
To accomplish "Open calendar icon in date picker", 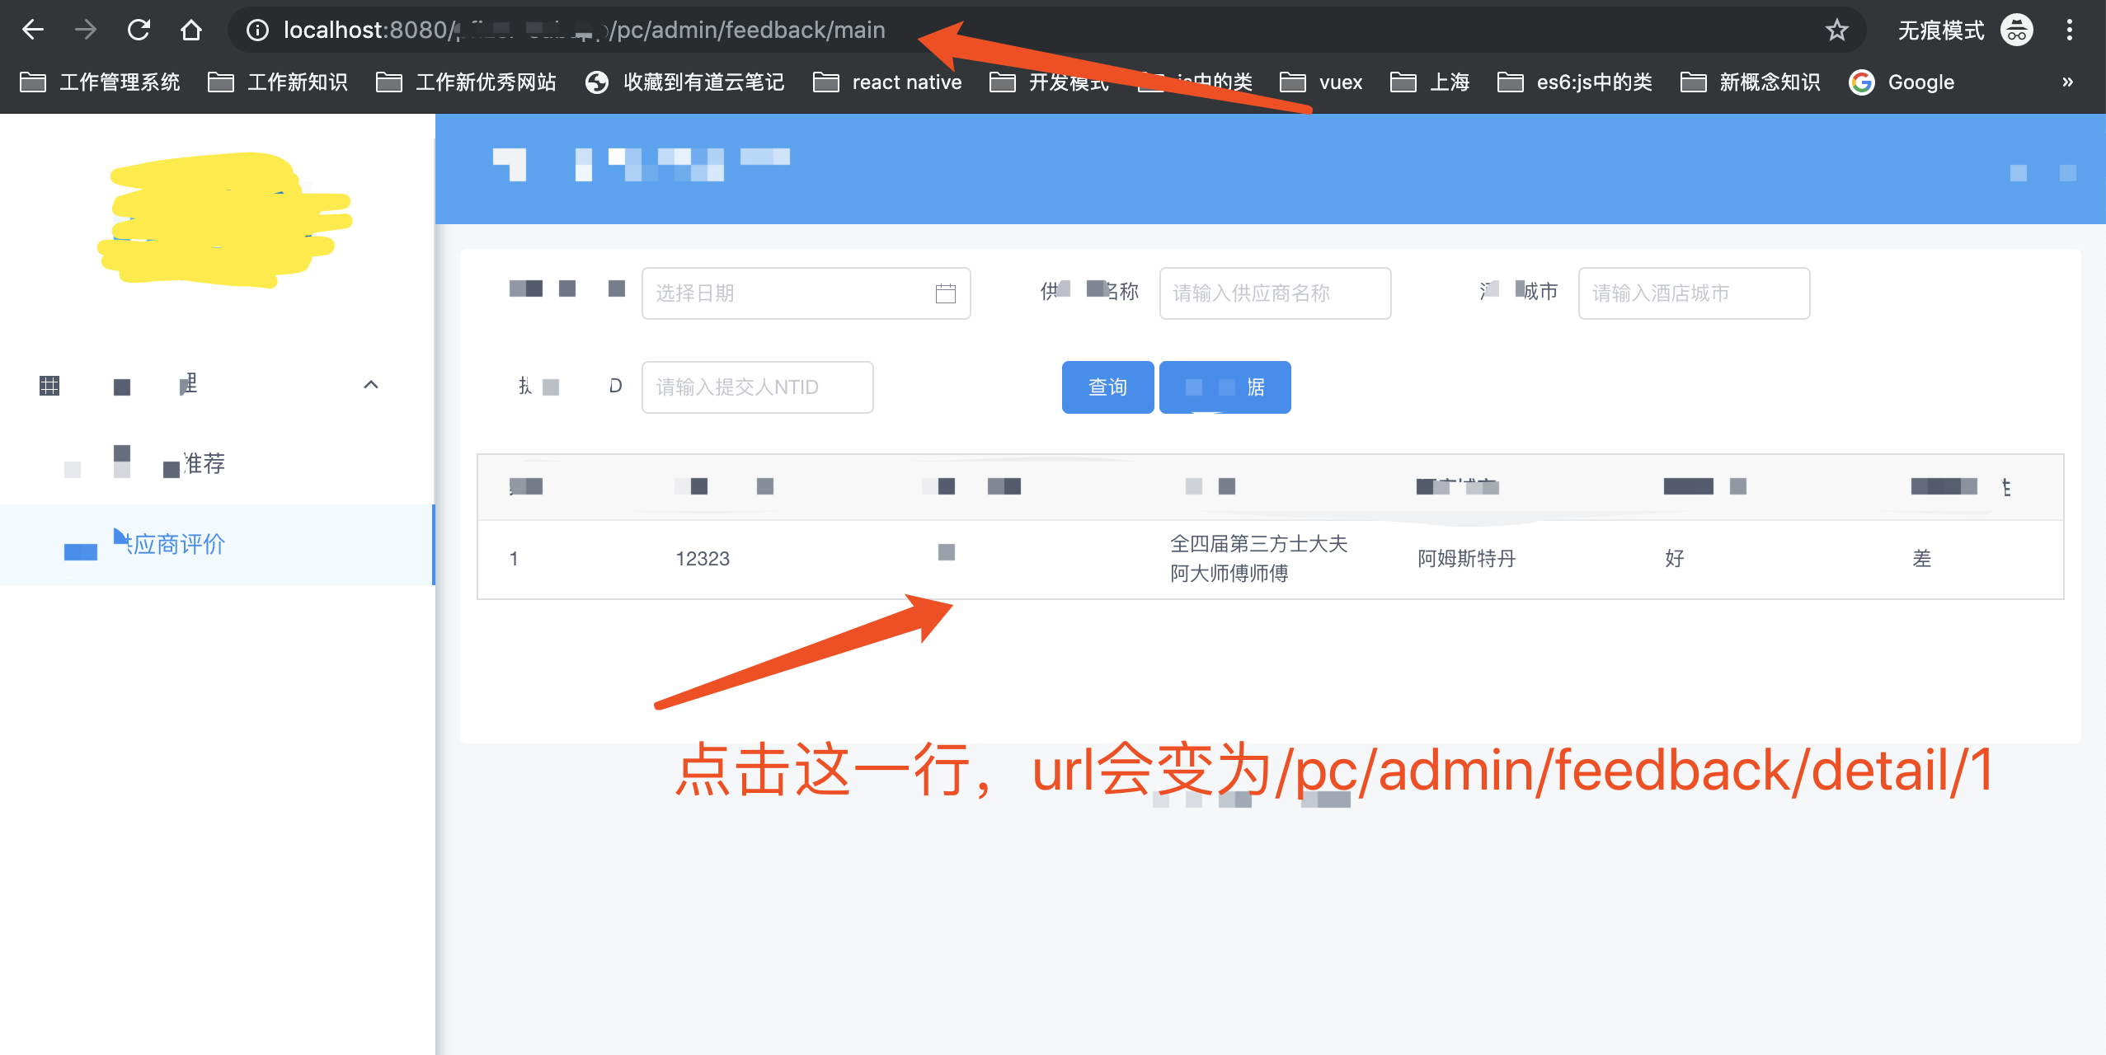I will pos(945,293).
